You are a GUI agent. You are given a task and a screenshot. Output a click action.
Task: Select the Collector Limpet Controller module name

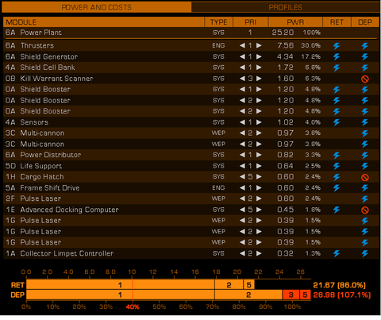coord(67,253)
